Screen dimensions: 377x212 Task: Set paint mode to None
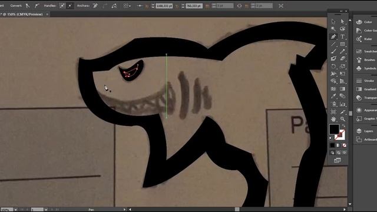click(x=344, y=145)
